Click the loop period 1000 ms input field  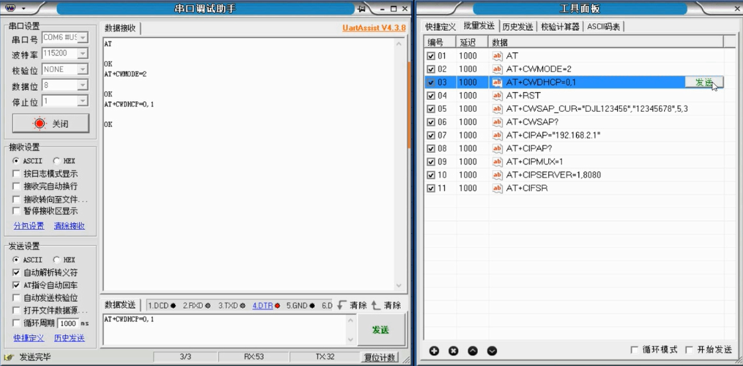coord(68,324)
